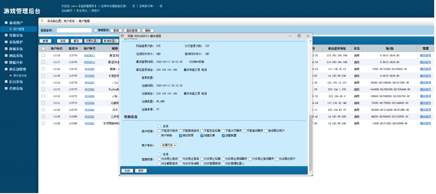Screen dimensions: 436x194
Task: Click the scrollbar down arrow in the dialog
Action: point(310,173)
